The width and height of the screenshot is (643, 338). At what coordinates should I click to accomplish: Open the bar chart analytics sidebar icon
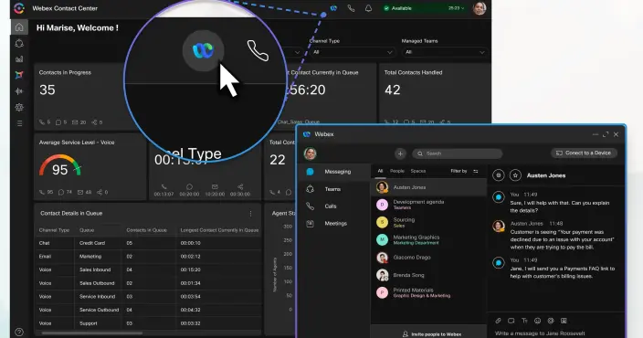pos(19,59)
